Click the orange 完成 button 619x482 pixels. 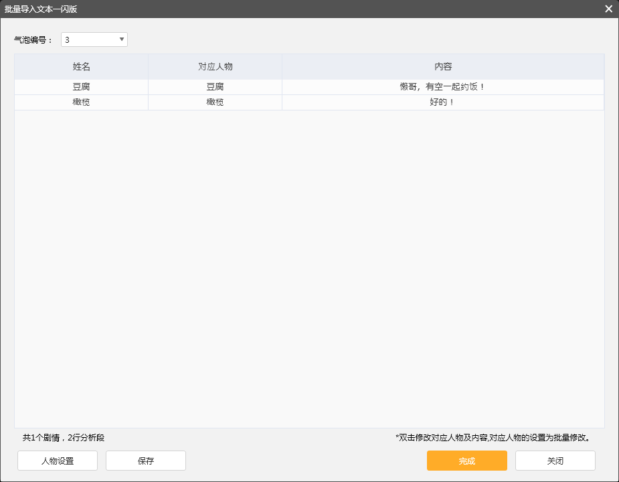pyautogui.click(x=466, y=461)
